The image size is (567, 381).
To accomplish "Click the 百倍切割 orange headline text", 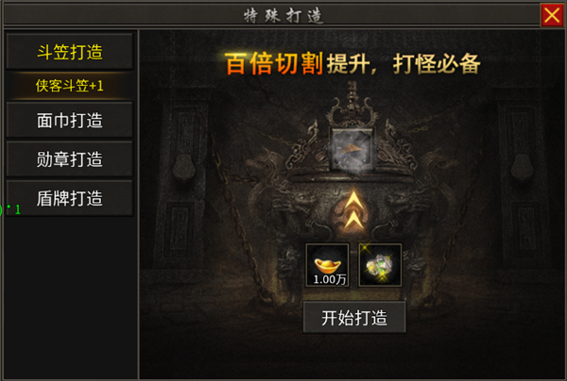I will click(274, 63).
